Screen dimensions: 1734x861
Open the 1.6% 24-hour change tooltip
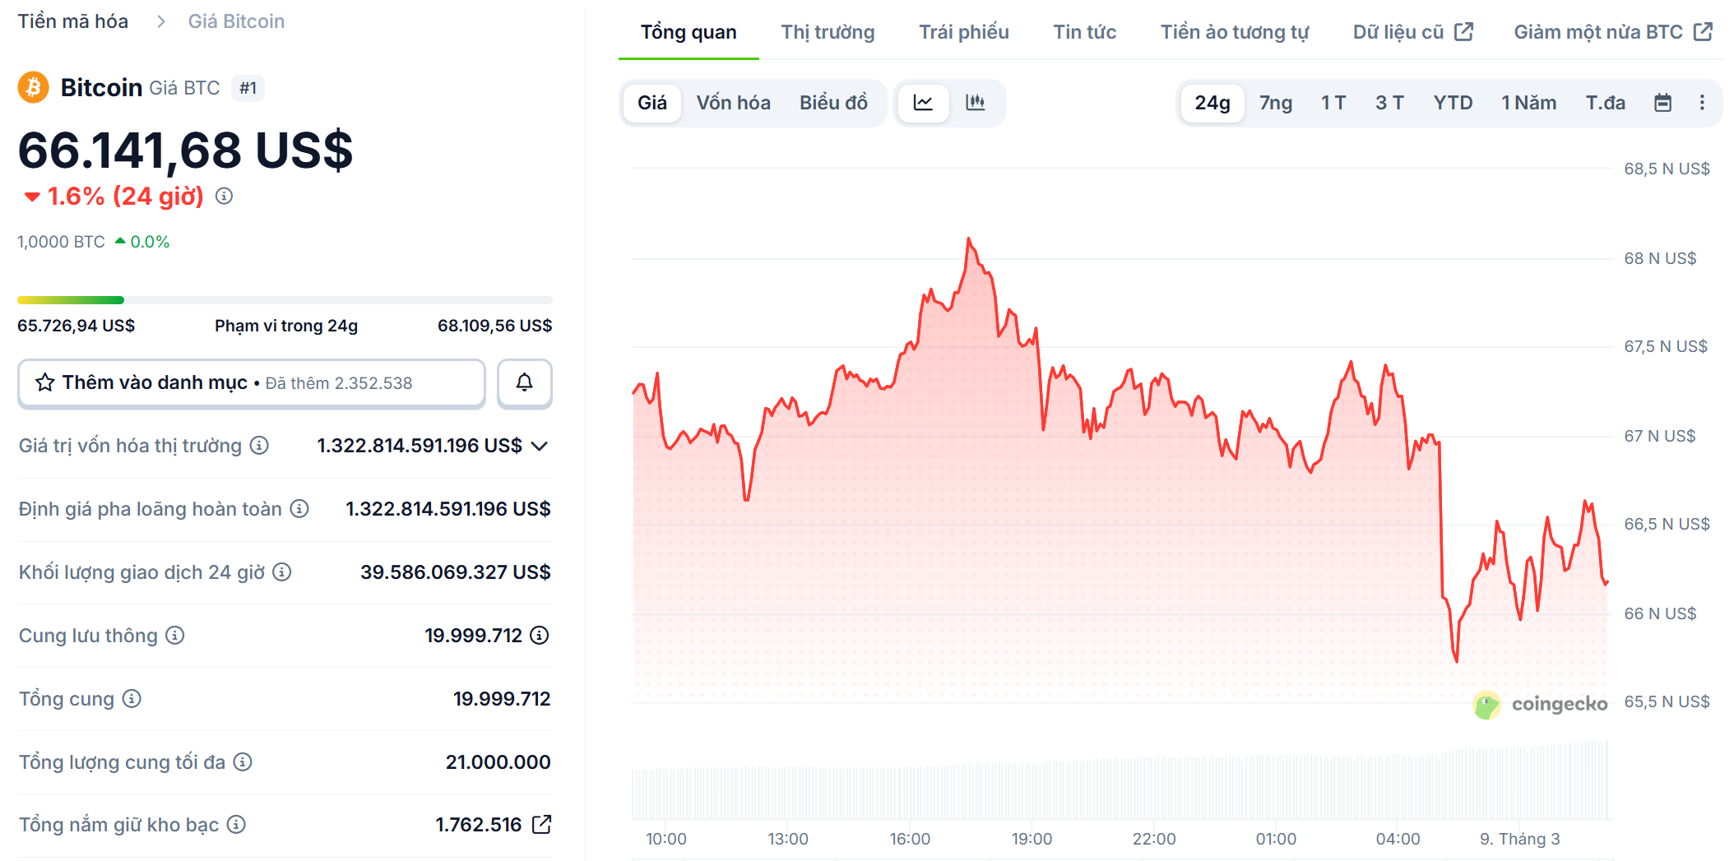[x=223, y=197]
